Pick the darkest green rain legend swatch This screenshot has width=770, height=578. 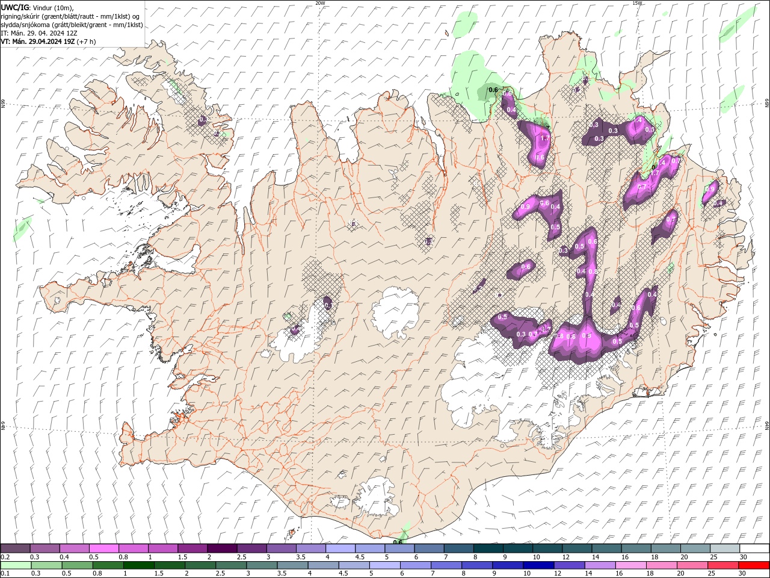pos(138,565)
